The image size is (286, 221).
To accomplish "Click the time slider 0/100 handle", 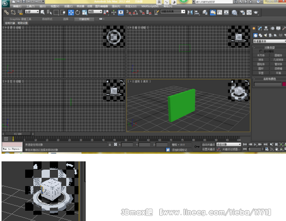I will coord(18,134).
